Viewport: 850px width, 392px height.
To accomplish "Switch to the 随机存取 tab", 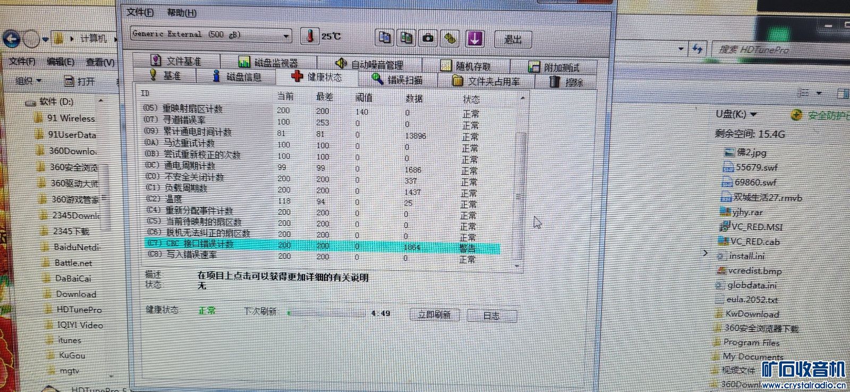I will pyautogui.click(x=466, y=66).
